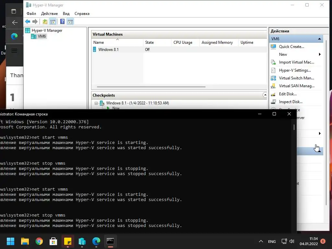This screenshot has height=249, width=332.
Task: Click the Forward arrow in Hyper-V toolbar
Action: [35, 21]
